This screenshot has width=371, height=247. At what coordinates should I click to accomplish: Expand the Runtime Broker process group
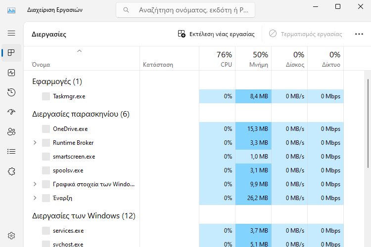click(35, 143)
